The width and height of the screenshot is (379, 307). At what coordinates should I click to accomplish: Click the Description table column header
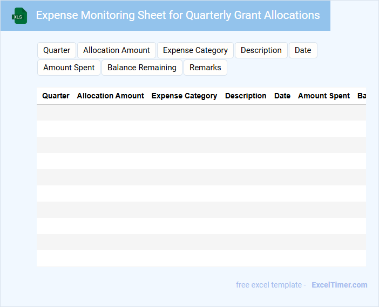(x=246, y=96)
